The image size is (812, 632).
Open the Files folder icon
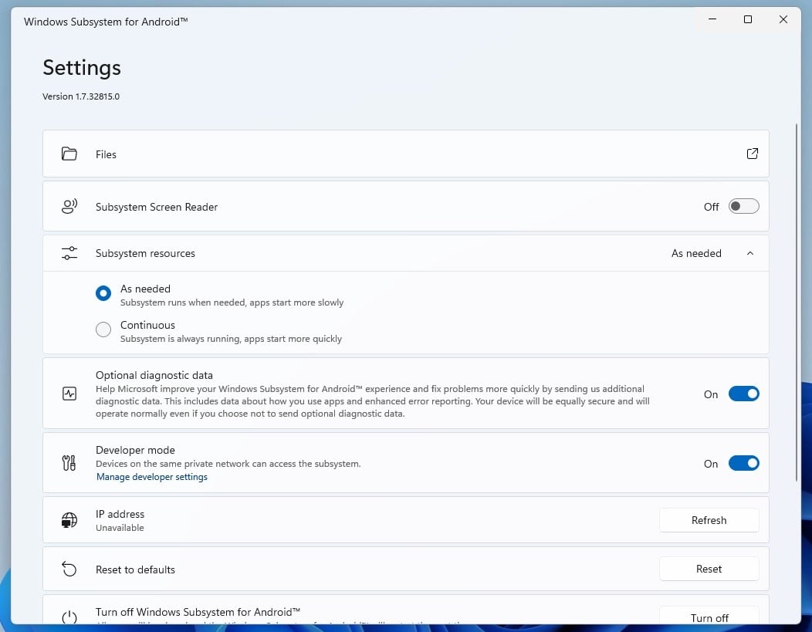pyautogui.click(x=69, y=154)
